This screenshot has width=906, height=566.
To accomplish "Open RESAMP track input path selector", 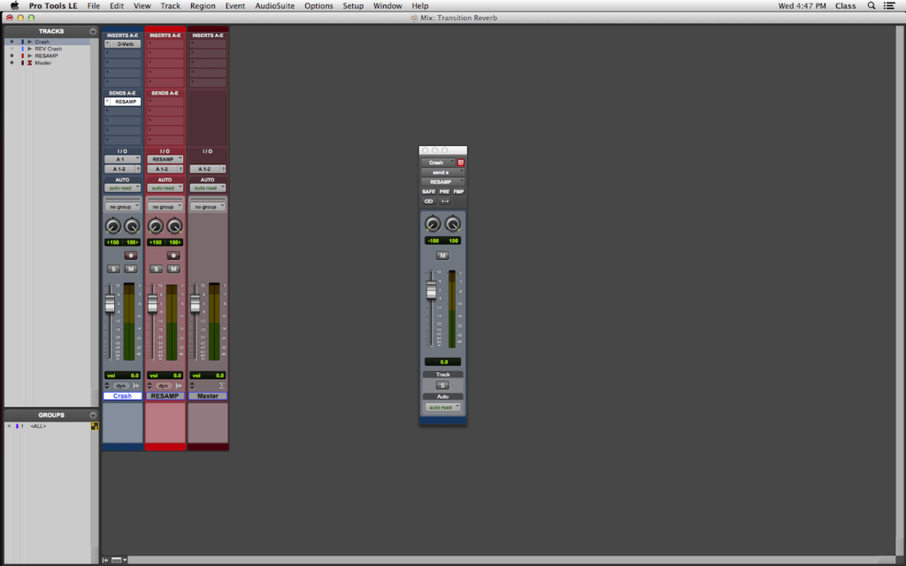I will pyautogui.click(x=165, y=159).
